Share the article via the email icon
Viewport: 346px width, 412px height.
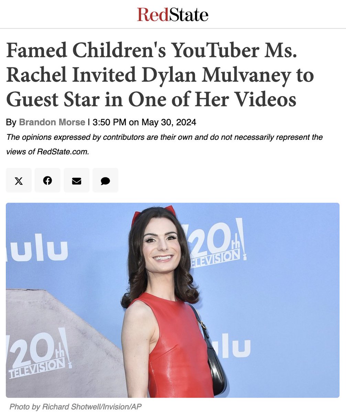76,180
